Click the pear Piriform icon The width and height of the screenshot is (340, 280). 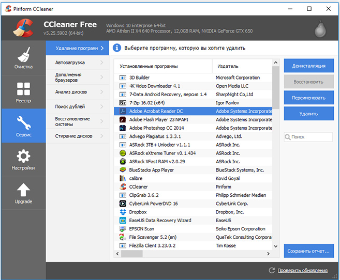320,28
